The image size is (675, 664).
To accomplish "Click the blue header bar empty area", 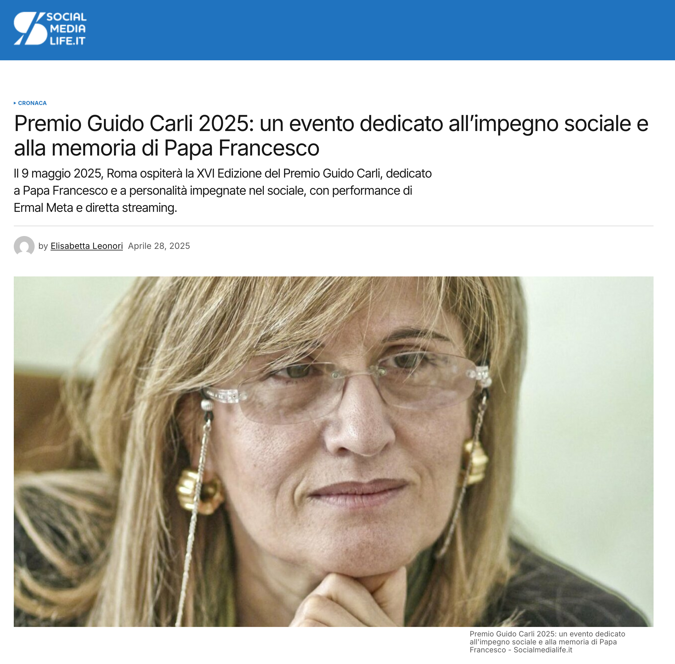I will pos(381,30).
